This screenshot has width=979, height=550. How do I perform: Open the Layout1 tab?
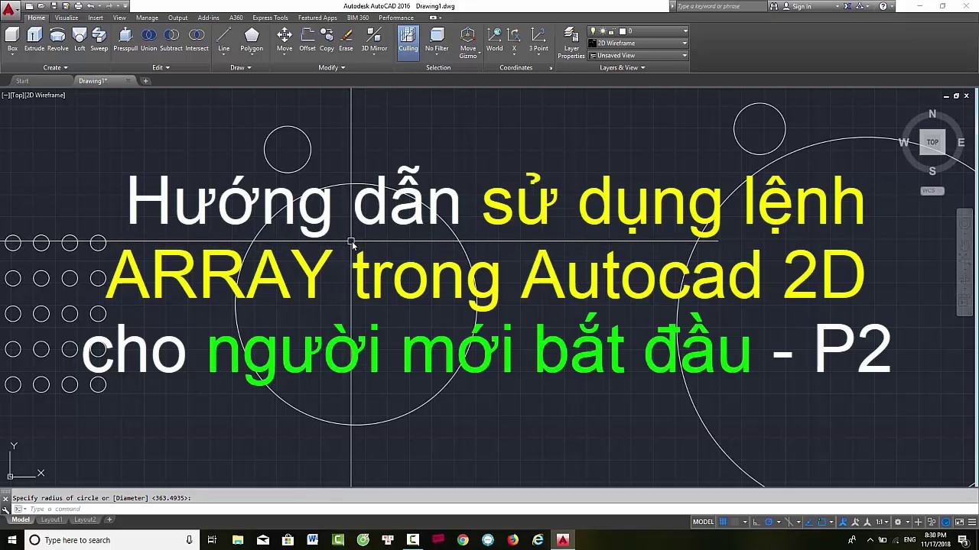[51, 519]
